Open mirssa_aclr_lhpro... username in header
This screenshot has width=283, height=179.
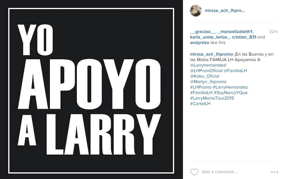coord(225,11)
